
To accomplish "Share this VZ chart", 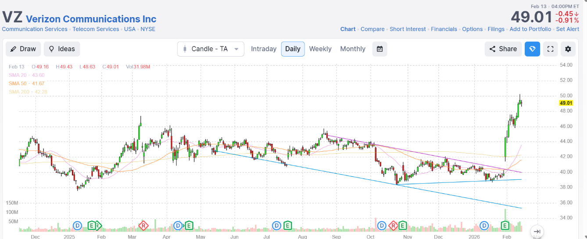I will (503, 49).
